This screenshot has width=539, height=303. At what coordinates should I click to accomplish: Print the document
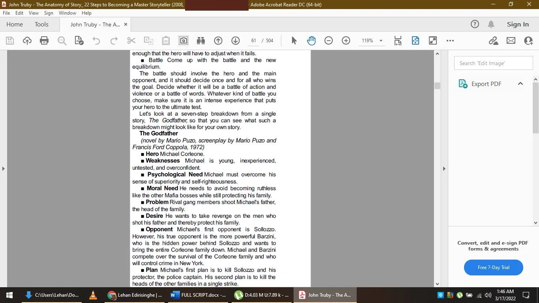tap(44, 41)
